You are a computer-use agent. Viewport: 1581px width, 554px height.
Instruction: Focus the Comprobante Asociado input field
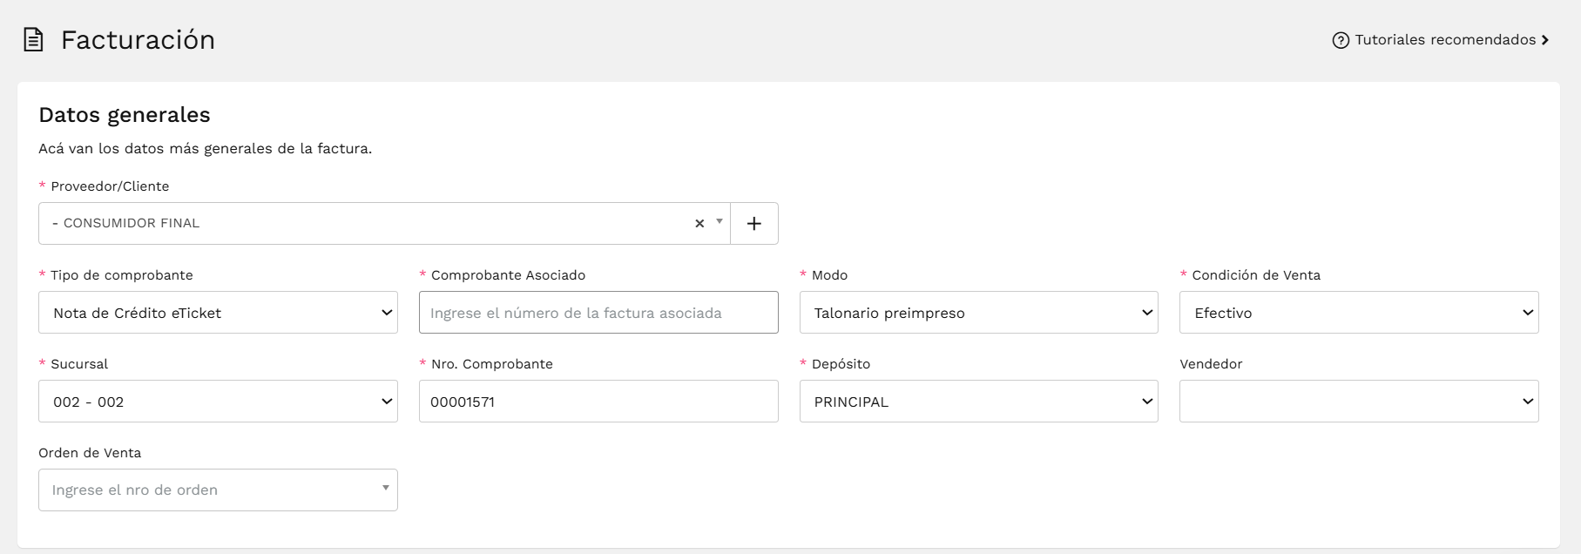coord(598,313)
